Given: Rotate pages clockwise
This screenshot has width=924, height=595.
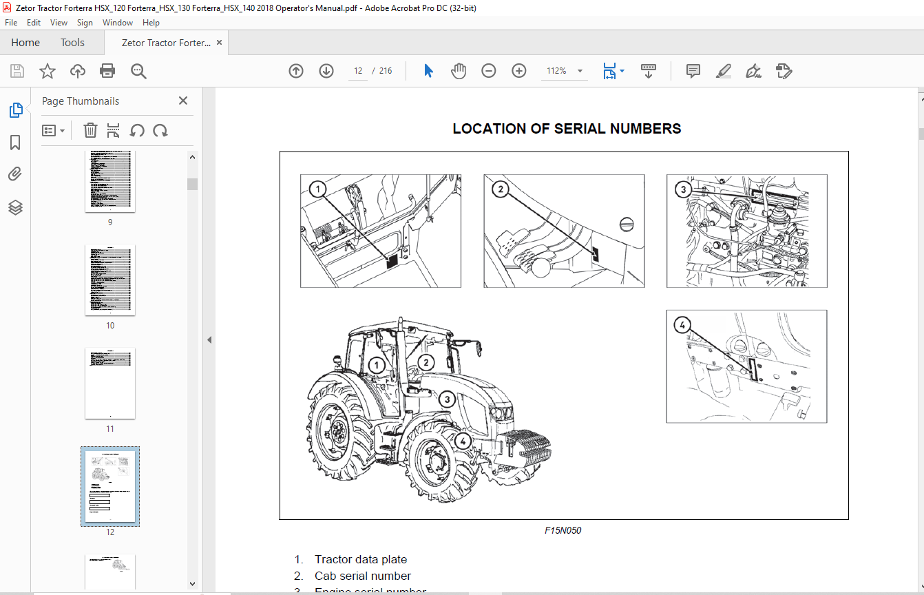Looking at the screenshot, I should pyautogui.click(x=160, y=130).
